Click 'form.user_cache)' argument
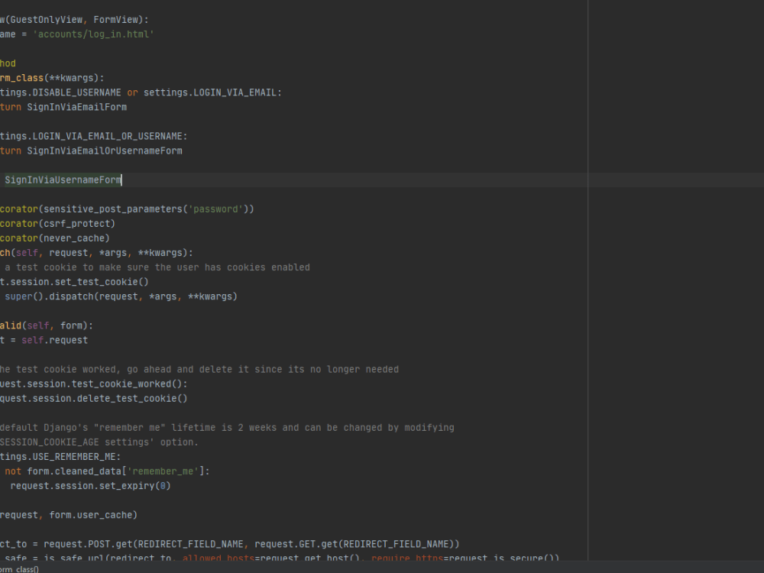Screen dimensions: 764x573 point(93,515)
